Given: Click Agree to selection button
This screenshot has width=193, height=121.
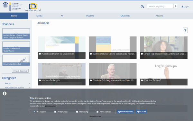Looking at the screenshot, I should coord(125,112).
